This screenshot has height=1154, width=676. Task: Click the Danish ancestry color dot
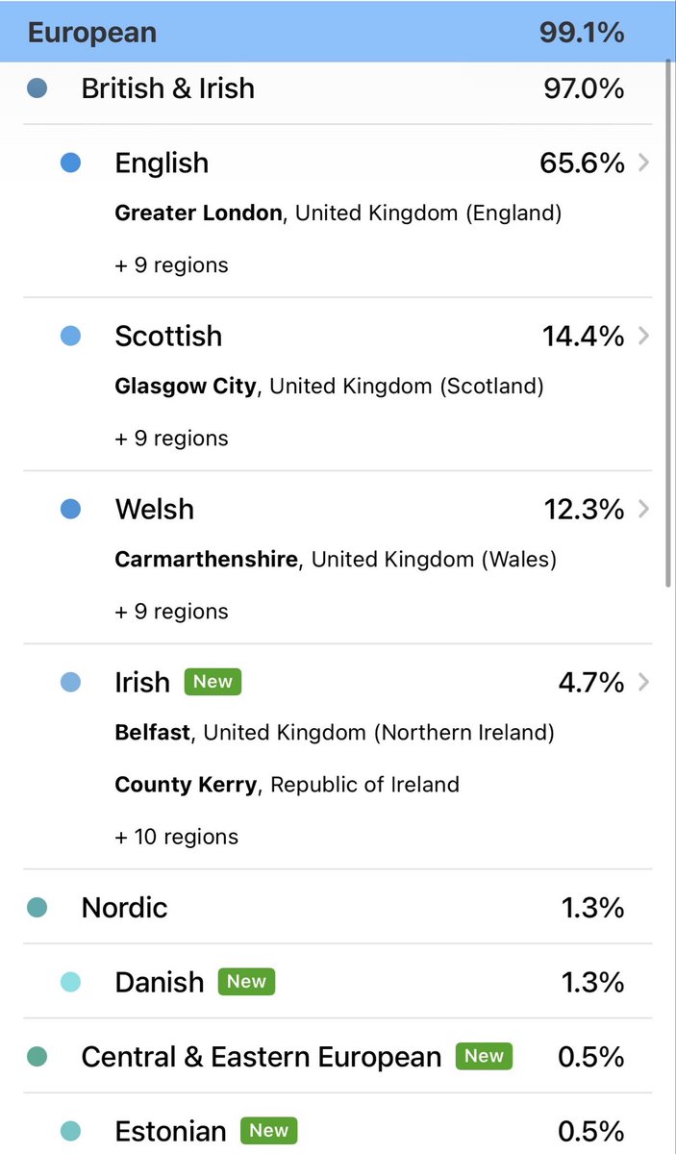tap(70, 982)
